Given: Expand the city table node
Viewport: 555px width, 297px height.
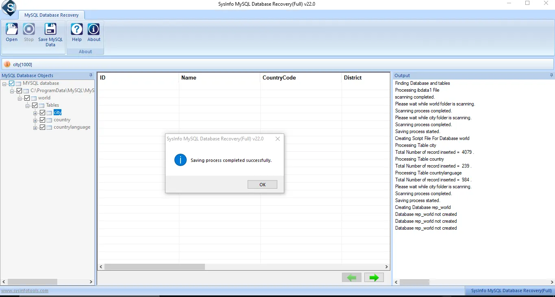Looking at the screenshot, I should (x=35, y=113).
